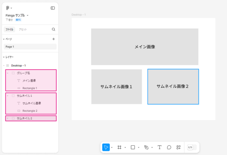Switch to the アセット tab

[x=23, y=29]
